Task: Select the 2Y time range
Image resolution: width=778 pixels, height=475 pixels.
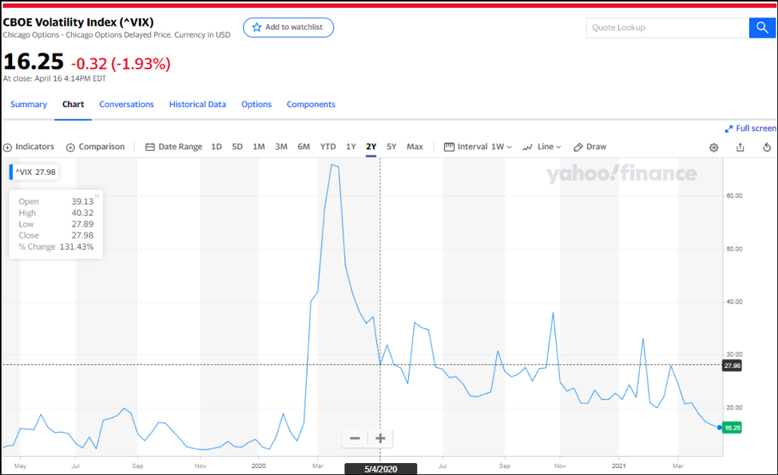Action: click(x=371, y=147)
